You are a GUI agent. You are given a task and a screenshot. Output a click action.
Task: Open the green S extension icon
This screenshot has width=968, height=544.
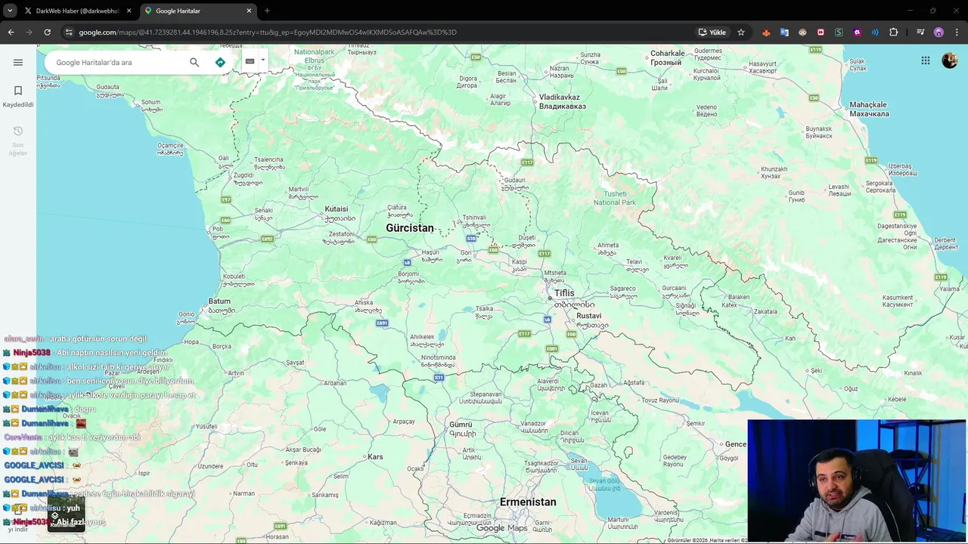[839, 32]
